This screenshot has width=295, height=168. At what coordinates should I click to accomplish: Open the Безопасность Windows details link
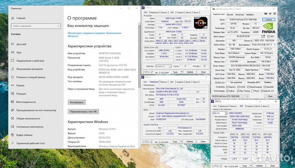pos(95,35)
